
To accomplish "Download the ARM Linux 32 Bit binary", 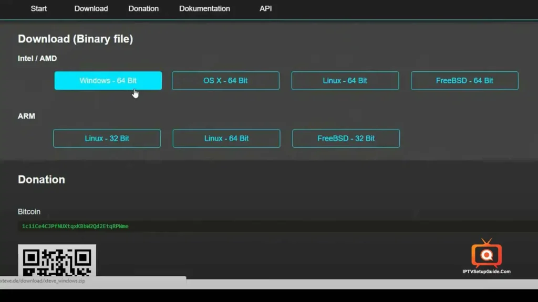I will pyautogui.click(x=107, y=138).
